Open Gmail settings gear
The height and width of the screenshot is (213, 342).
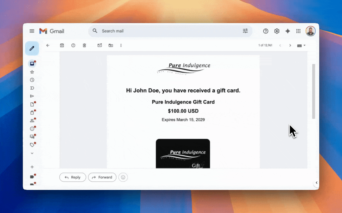click(277, 31)
